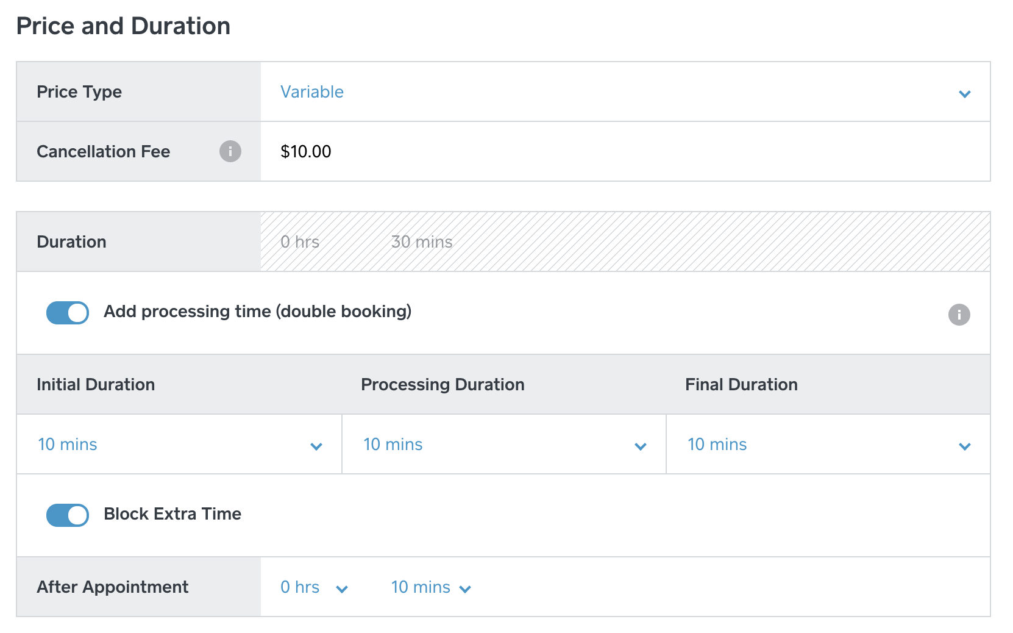Click the Variable price type value
Viewport: 1013px width, 633px height.
coord(312,92)
